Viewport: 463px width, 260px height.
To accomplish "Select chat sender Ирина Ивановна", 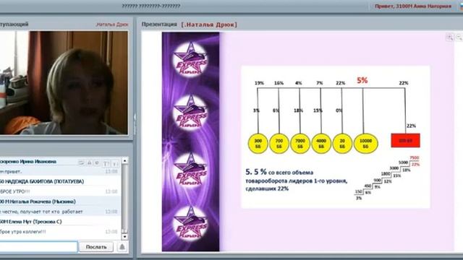I will click(x=28, y=162).
